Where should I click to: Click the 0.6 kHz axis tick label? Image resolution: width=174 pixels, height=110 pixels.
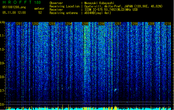[2, 105]
